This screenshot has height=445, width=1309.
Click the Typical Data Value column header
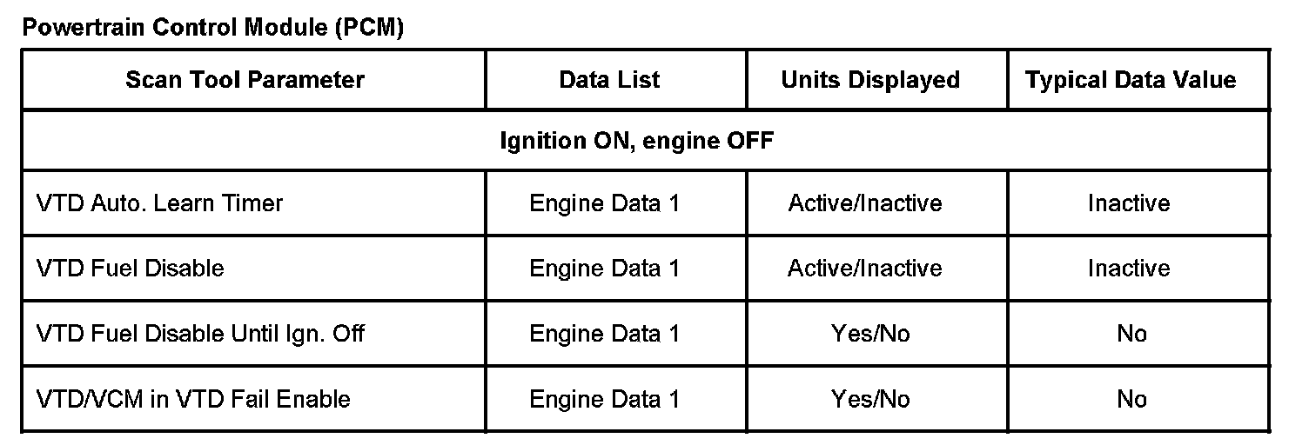(1131, 80)
